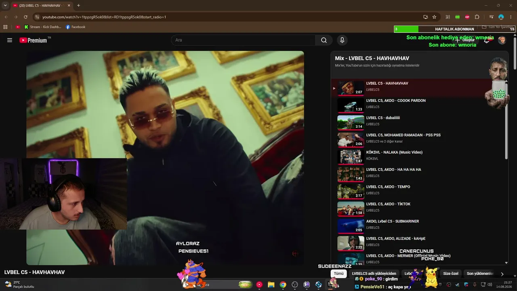Close the LVBEL C5 - HAVHAVHAV tab
This screenshot has height=291, width=517.
[69, 6]
